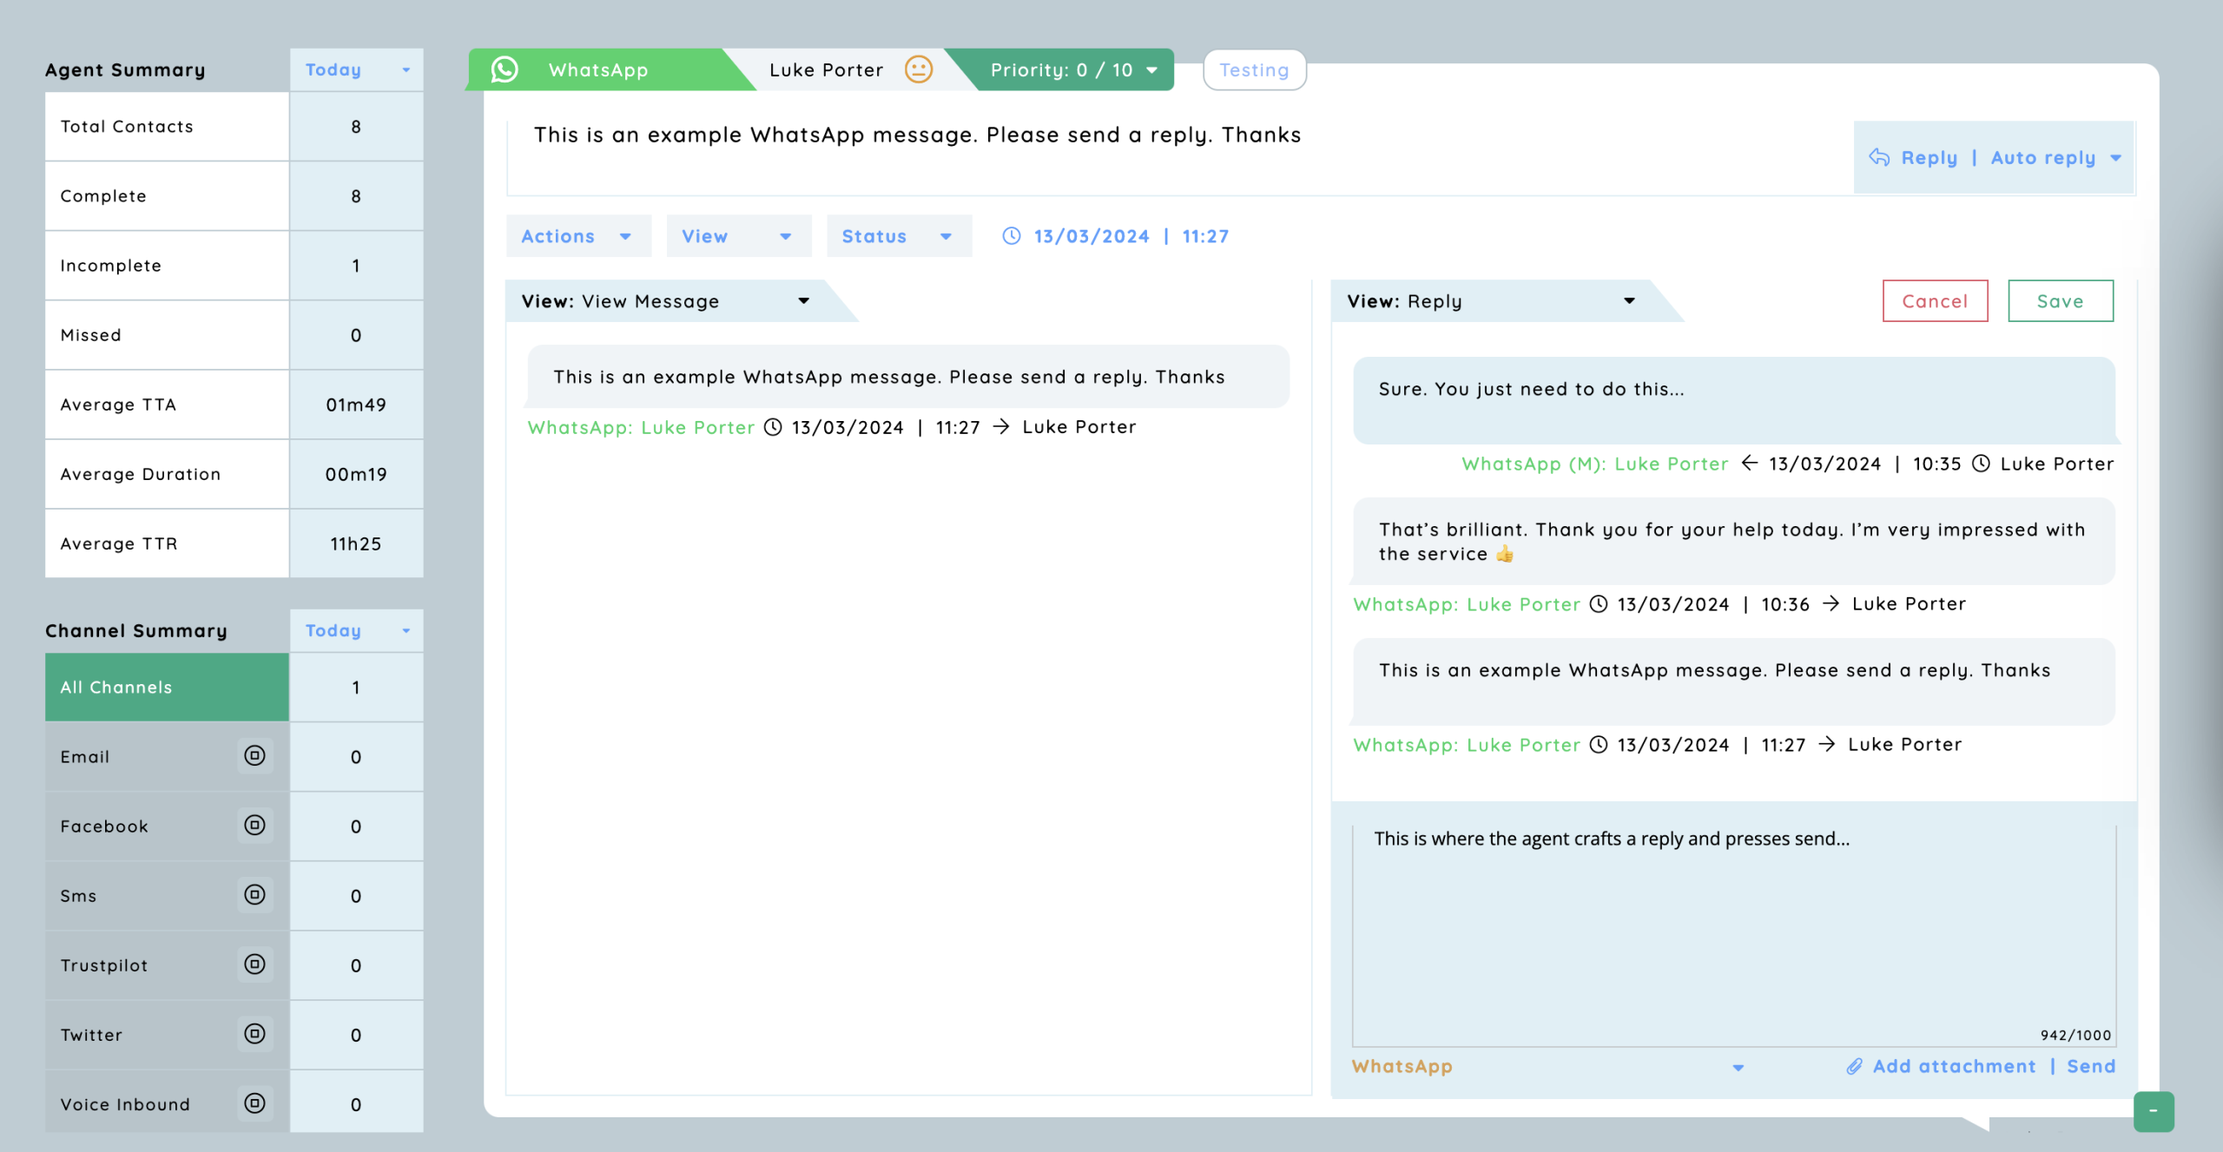2223x1152 pixels.
Task: Click the clock icon beside 13/03/2024 timestamp
Action: click(x=1012, y=236)
